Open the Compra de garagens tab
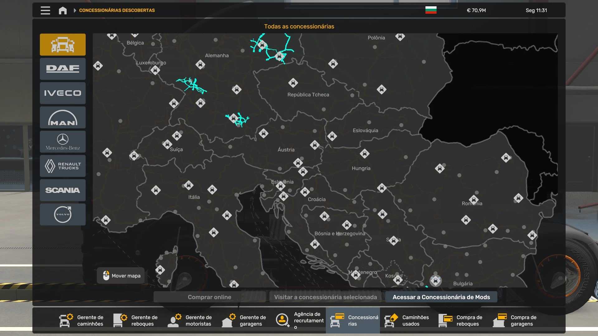 tap(515, 320)
